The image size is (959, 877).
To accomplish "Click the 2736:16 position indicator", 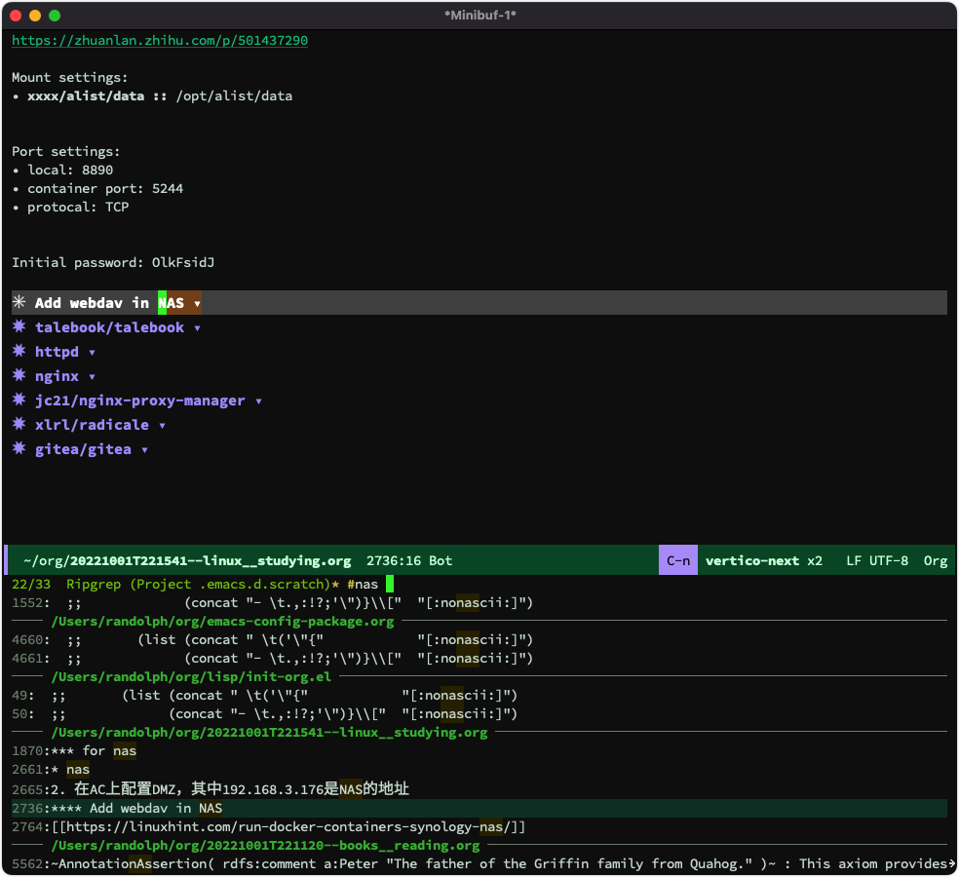I will point(394,561).
